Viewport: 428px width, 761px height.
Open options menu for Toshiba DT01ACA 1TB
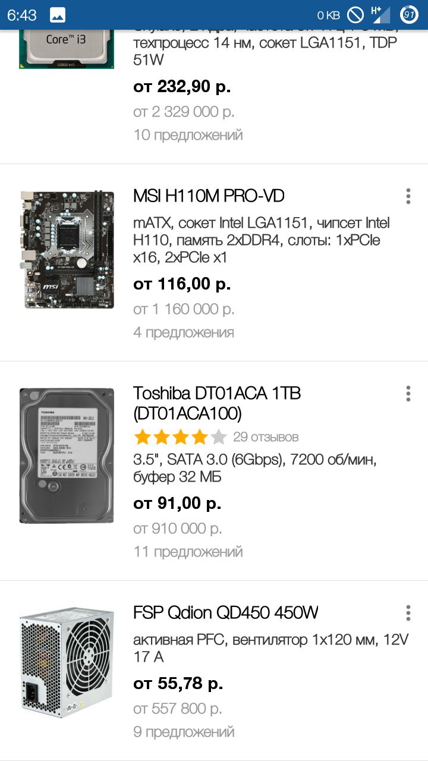(x=408, y=394)
